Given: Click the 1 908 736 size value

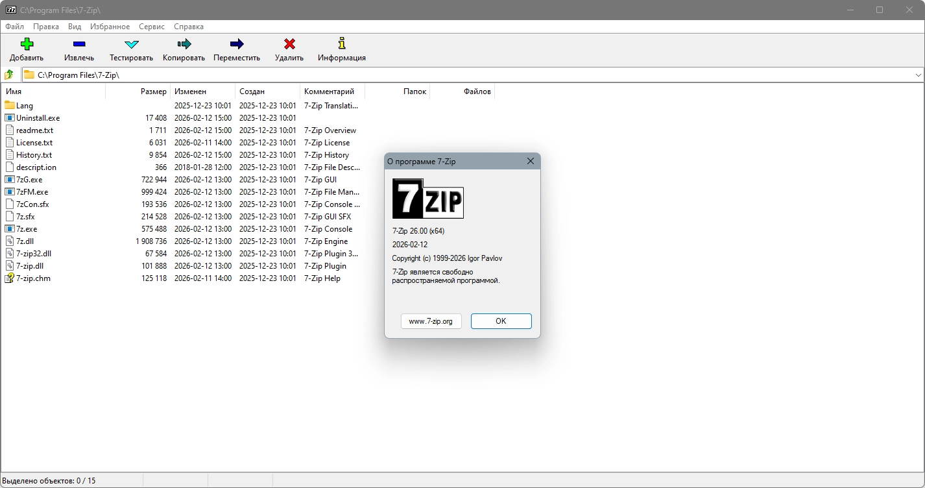Looking at the screenshot, I should click(151, 241).
